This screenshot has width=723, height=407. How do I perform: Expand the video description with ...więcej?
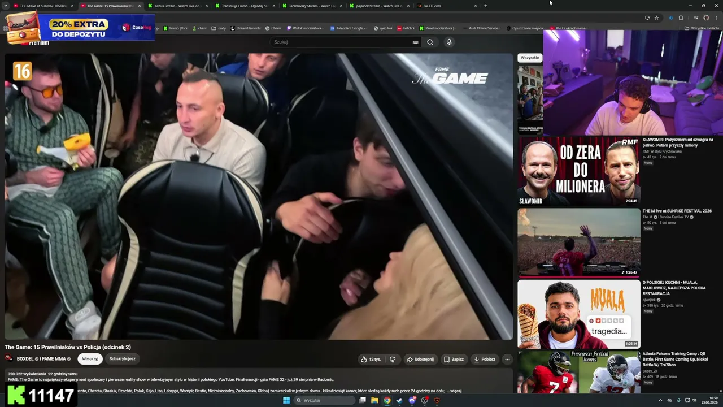[454, 391]
